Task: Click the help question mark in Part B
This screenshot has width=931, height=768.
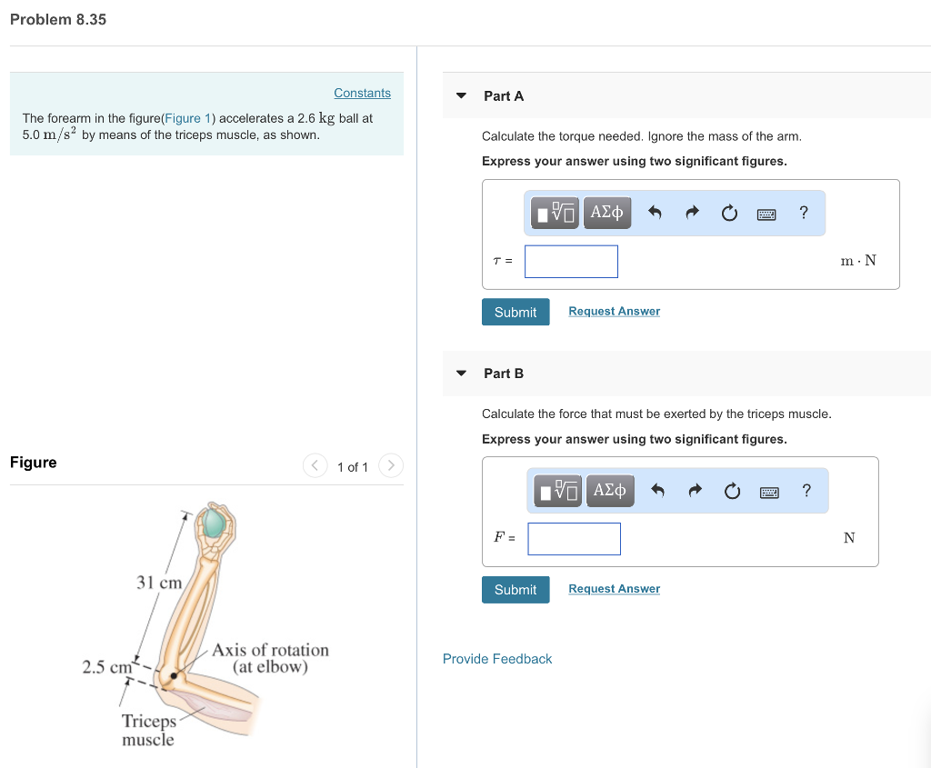Action: pos(806,491)
